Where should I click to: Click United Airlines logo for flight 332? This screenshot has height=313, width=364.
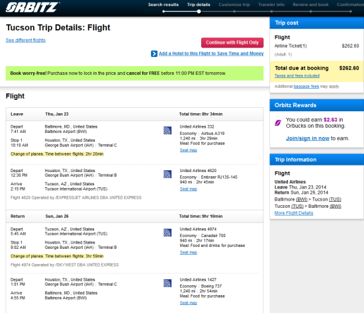(x=167, y=130)
